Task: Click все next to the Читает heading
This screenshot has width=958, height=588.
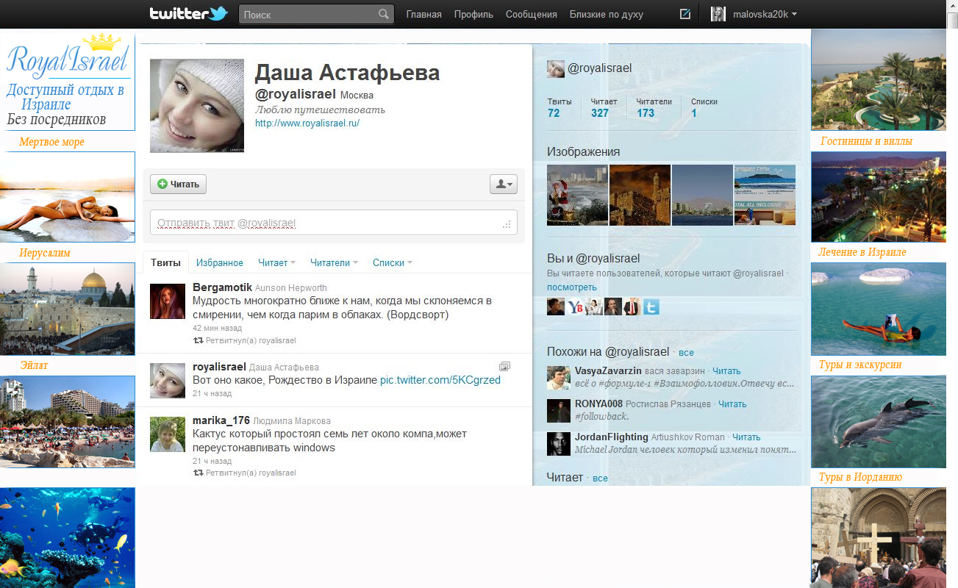Action: (600, 478)
